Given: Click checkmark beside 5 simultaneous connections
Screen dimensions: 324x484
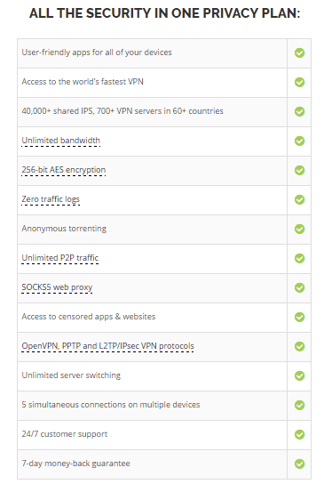Looking at the screenshot, I should point(299,405).
